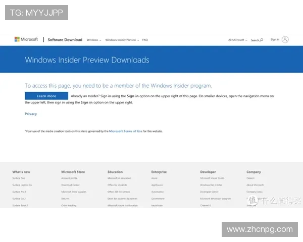Open the FAQ menu item
Screen dimensions: 303x242
coord(145,40)
